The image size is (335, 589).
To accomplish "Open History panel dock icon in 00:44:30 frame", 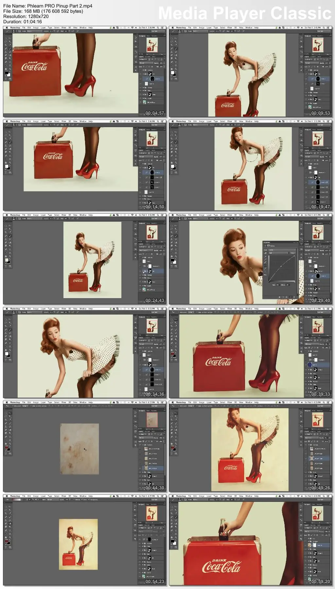I will 135,412.
